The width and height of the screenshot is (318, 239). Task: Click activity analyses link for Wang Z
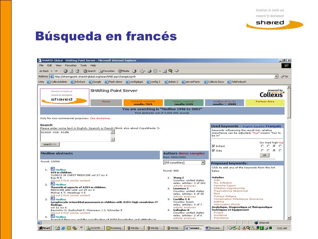(x=185, y=186)
